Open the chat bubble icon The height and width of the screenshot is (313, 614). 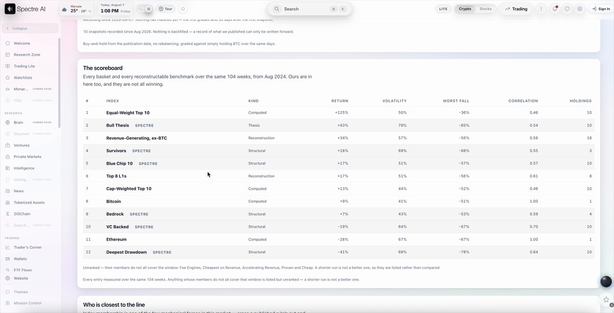(x=567, y=9)
